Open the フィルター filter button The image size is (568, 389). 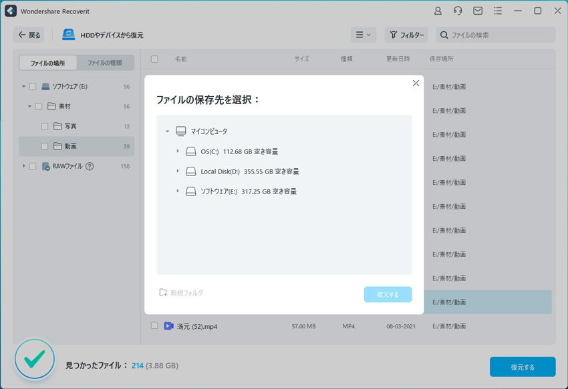pyautogui.click(x=406, y=35)
